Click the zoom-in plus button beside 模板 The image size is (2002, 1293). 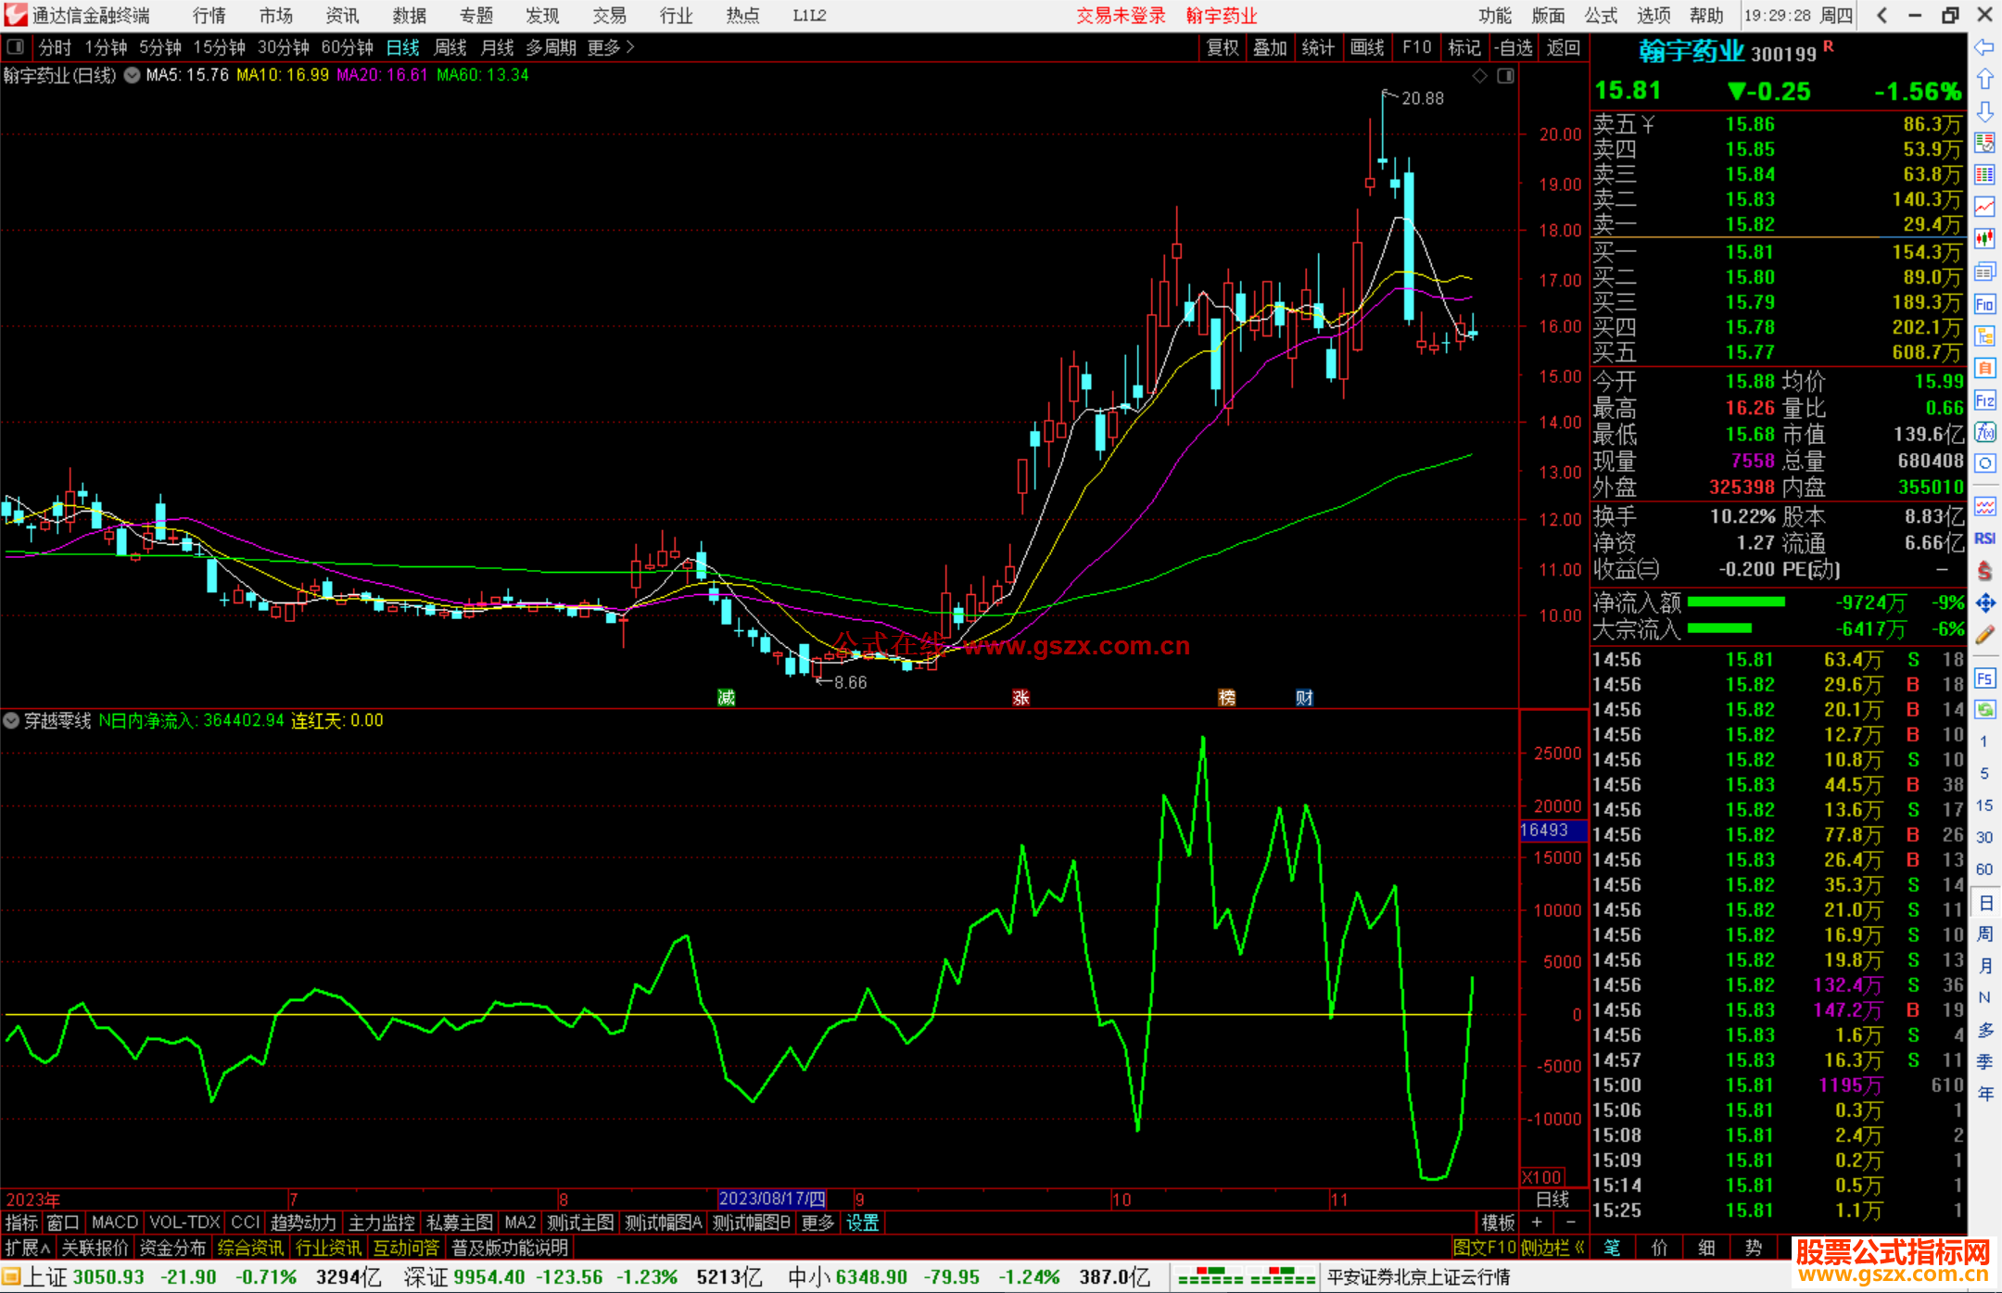[1537, 1223]
